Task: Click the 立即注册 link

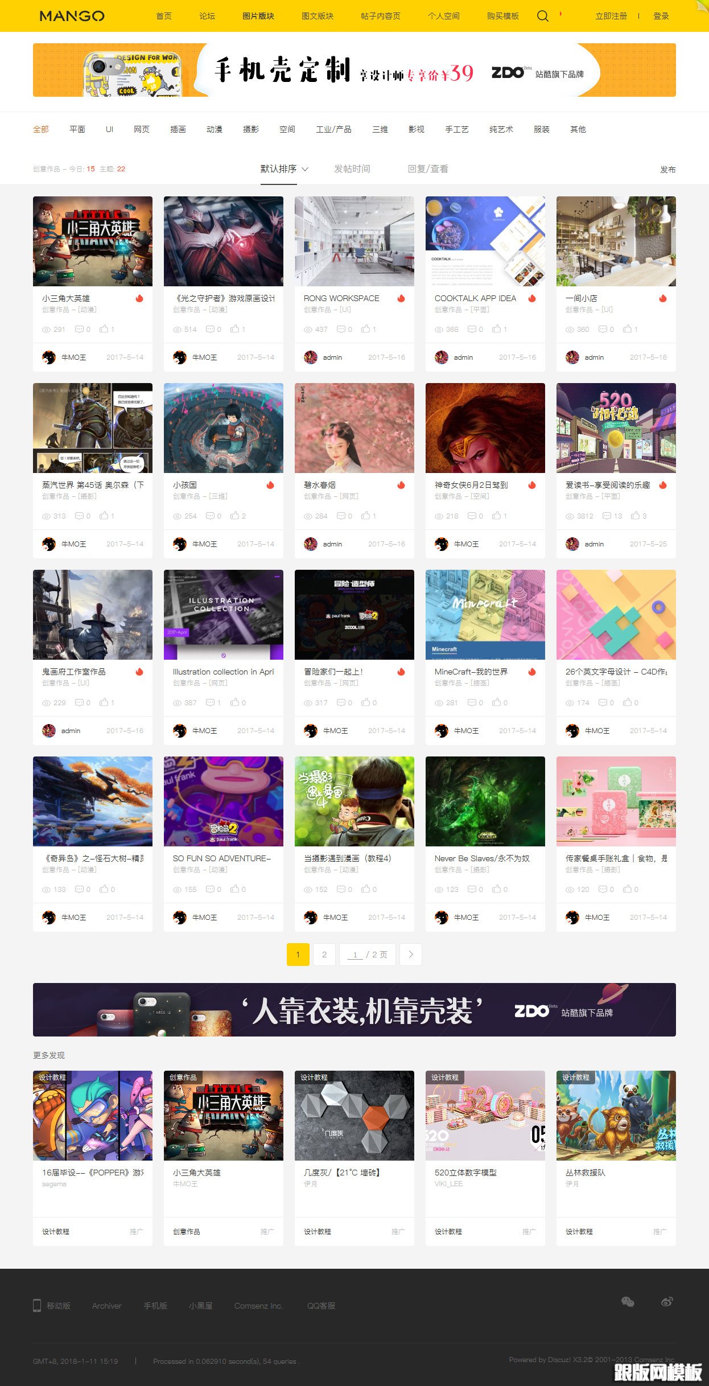Action: pyautogui.click(x=611, y=16)
